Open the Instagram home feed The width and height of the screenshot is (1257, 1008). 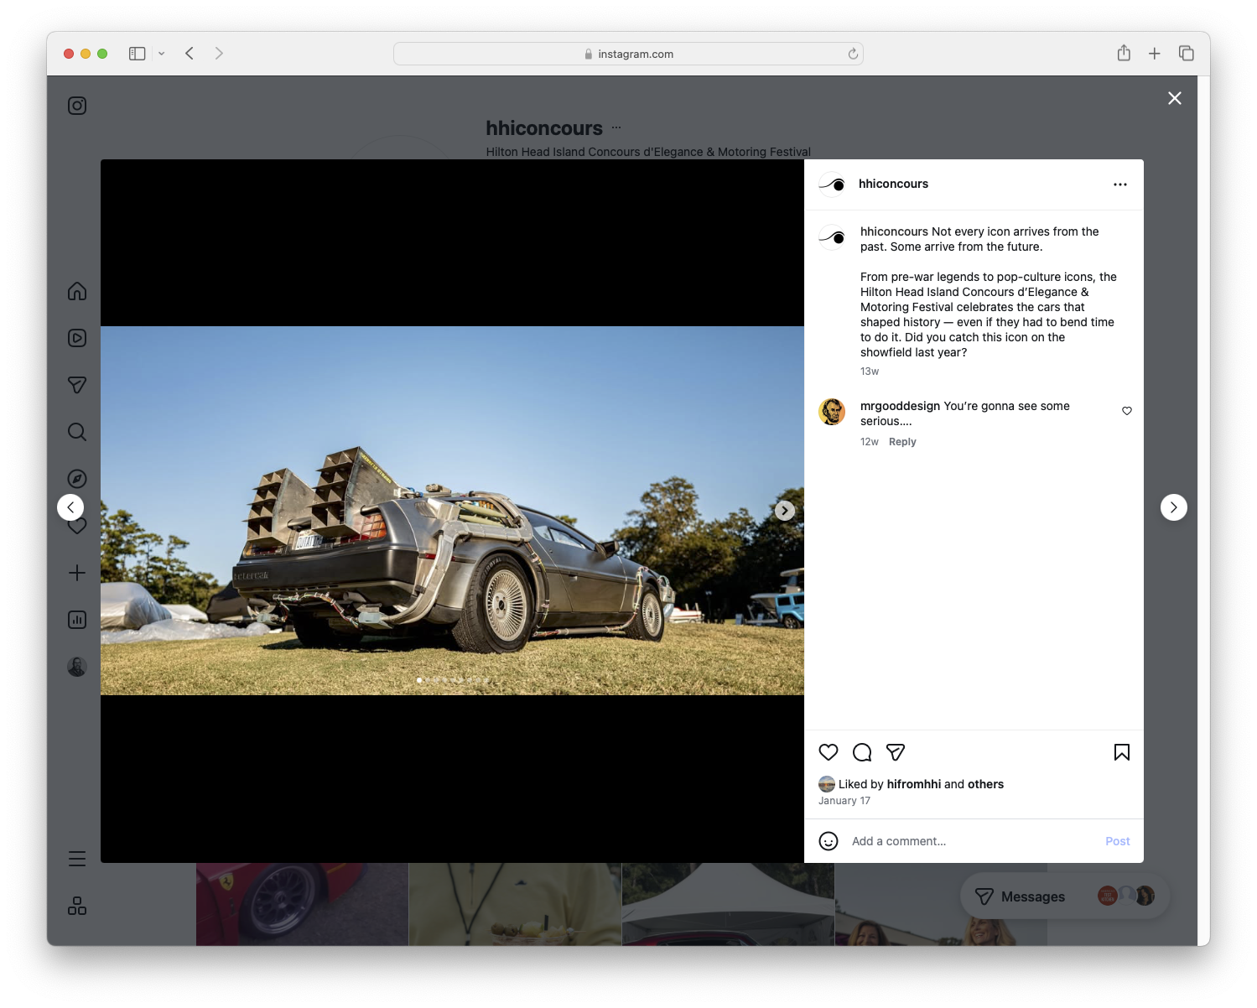click(x=77, y=291)
